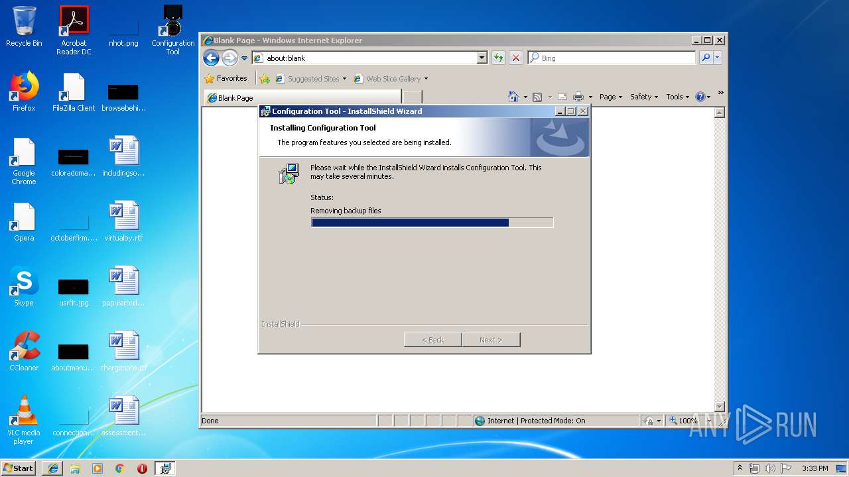
Task: Open the Safety menu dropdown
Action: coord(644,97)
